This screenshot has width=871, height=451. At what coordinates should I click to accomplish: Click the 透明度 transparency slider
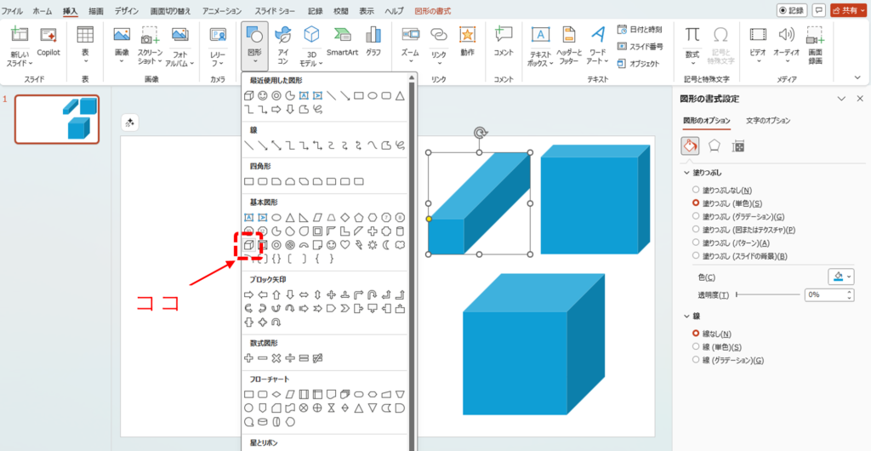[767, 294]
